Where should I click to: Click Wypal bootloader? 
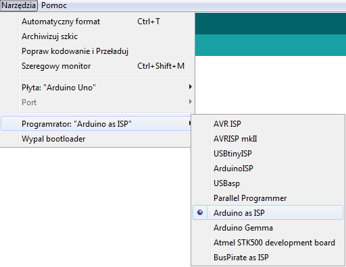97,139
